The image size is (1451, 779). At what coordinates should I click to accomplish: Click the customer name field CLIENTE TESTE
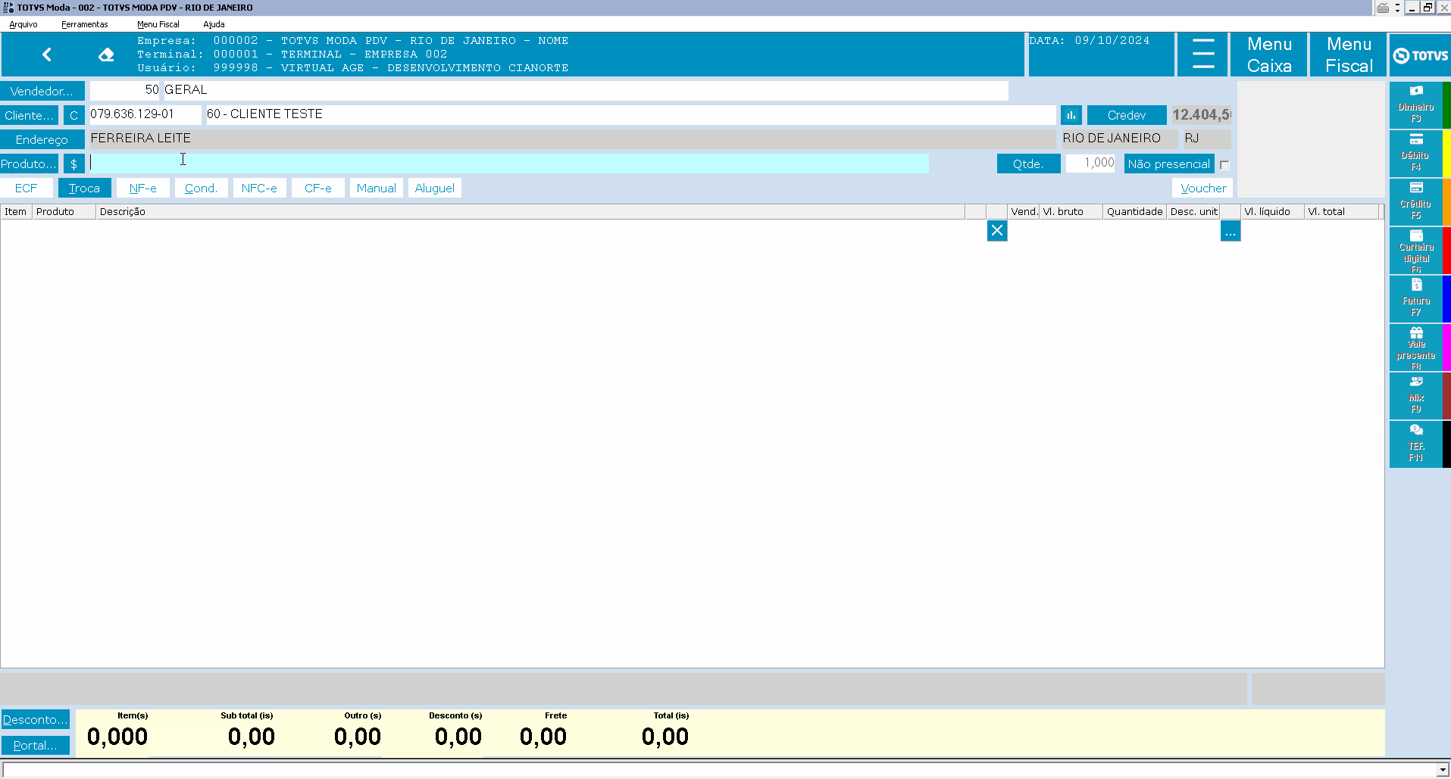pos(630,114)
